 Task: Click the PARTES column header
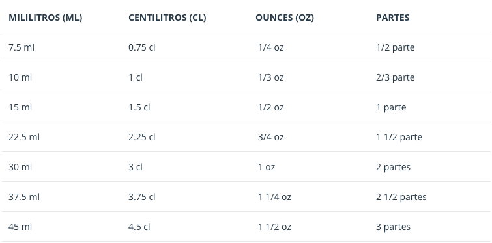click(x=392, y=18)
